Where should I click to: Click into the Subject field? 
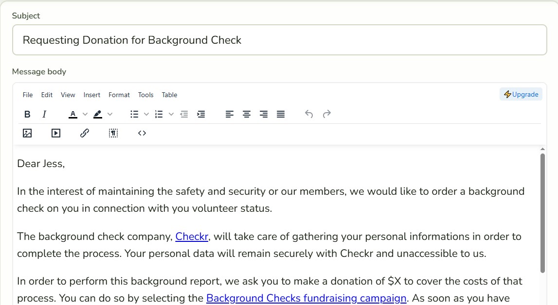pos(279,40)
